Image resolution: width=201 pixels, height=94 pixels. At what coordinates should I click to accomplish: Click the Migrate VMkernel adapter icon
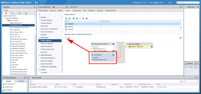[x=77, y=18]
